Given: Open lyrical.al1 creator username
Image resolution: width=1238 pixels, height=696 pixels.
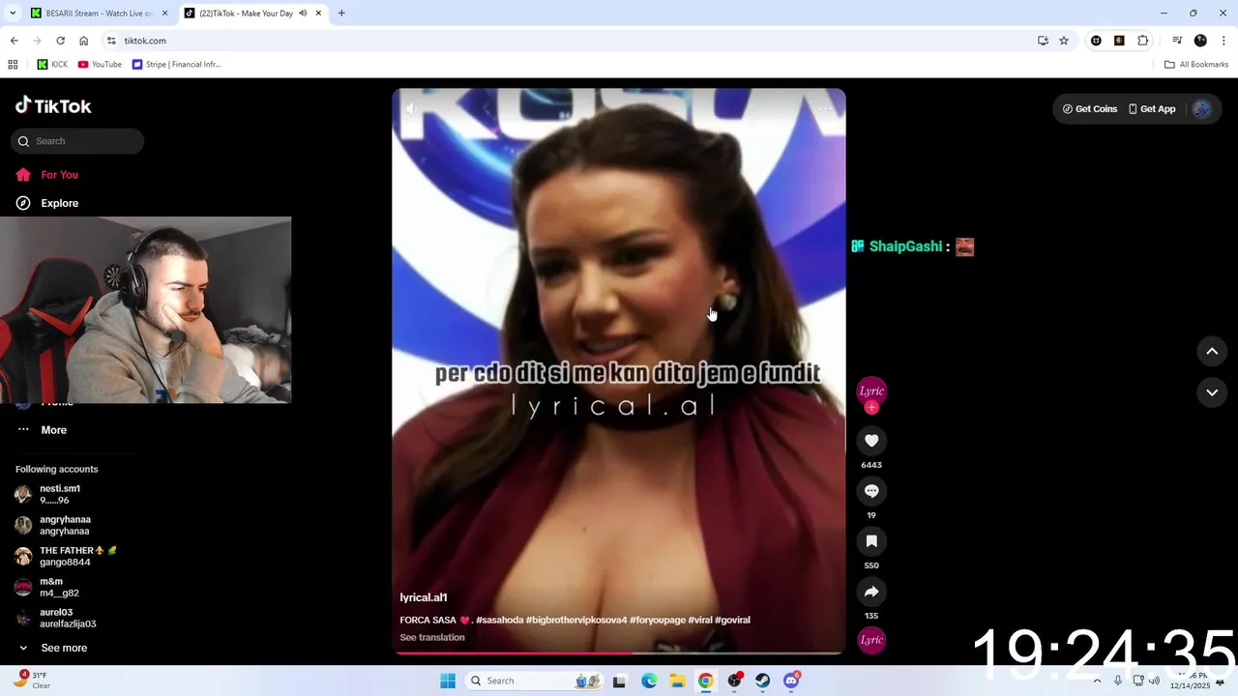Looking at the screenshot, I should pyautogui.click(x=424, y=598).
